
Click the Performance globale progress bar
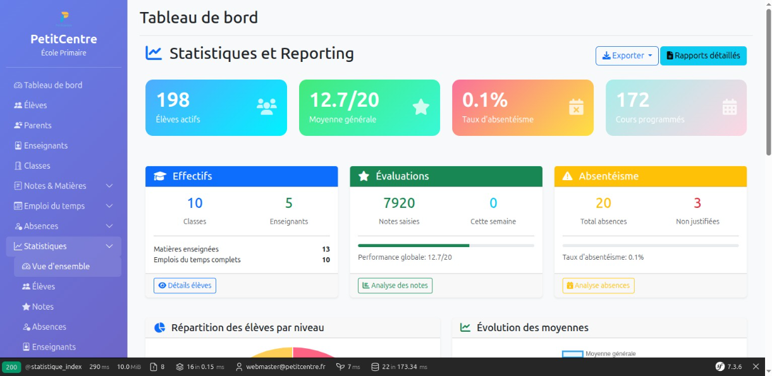point(446,244)
